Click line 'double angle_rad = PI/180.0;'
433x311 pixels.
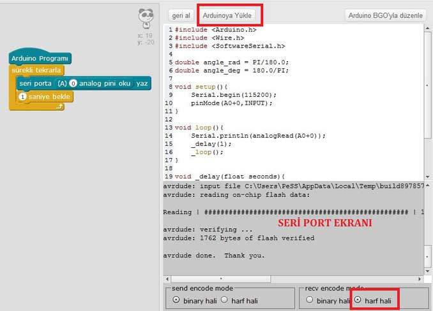coord(232,62)
